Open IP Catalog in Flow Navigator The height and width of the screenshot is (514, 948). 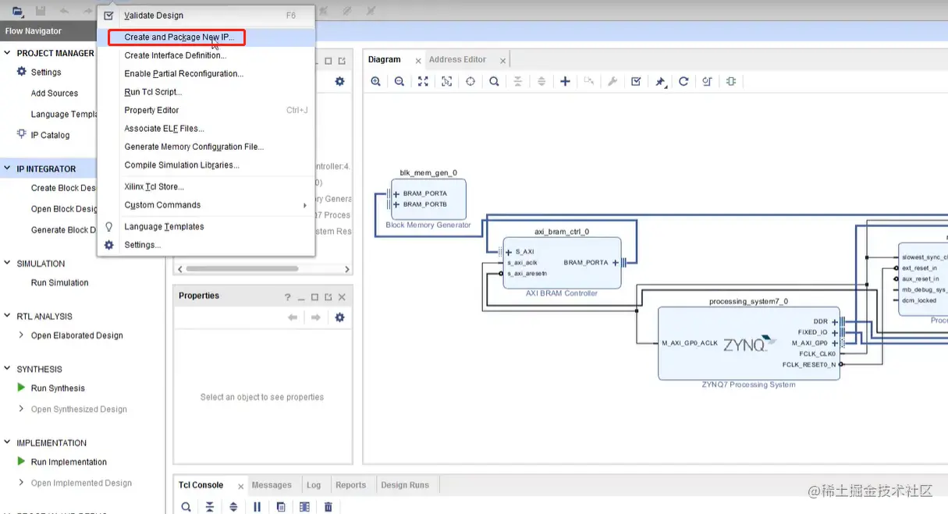click(50, 135)
